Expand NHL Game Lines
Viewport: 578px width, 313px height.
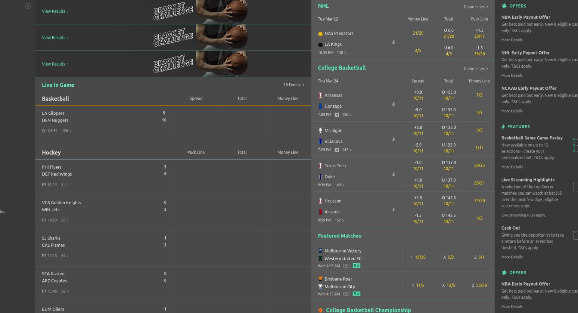click(x=476, y=7)
